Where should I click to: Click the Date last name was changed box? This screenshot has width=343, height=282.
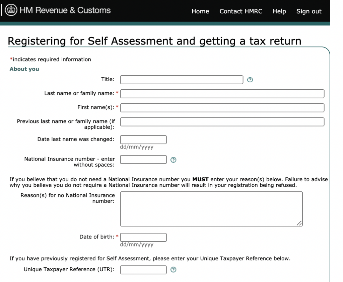tap(143, 139)
